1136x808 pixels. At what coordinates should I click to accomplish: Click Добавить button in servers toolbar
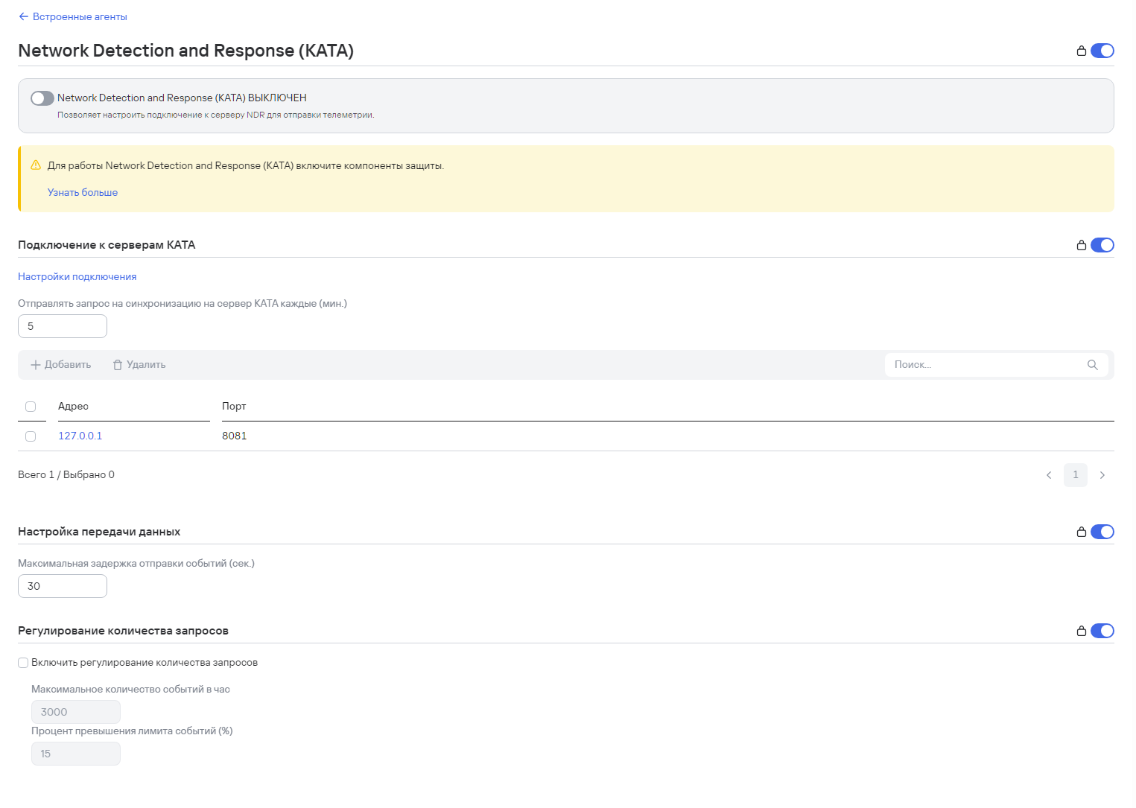tap(61, 365)
